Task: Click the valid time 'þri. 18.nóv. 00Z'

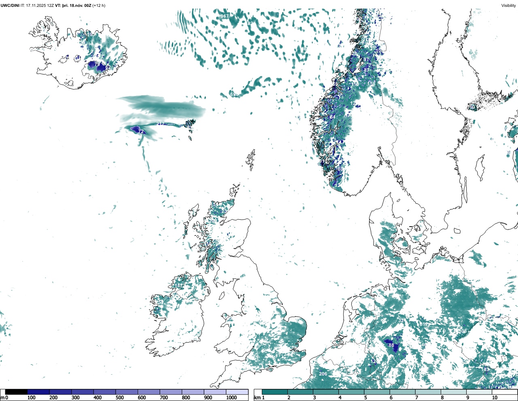Action: tap(76, 5)
